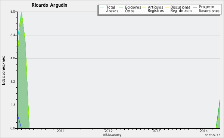Click the green Ediciones line swatch
224x138 pixels.
(121, 7)
